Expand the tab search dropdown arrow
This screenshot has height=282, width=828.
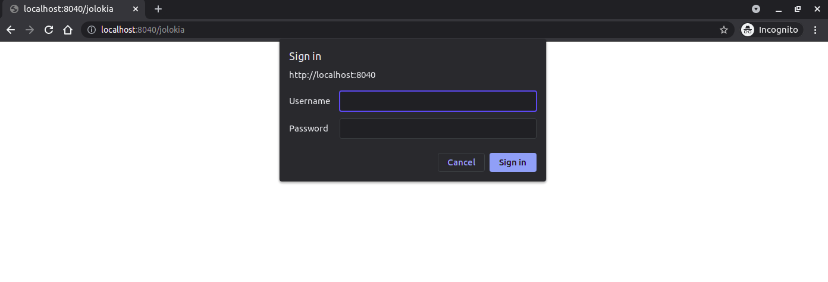pyautogui.click(x=756, y=9)
